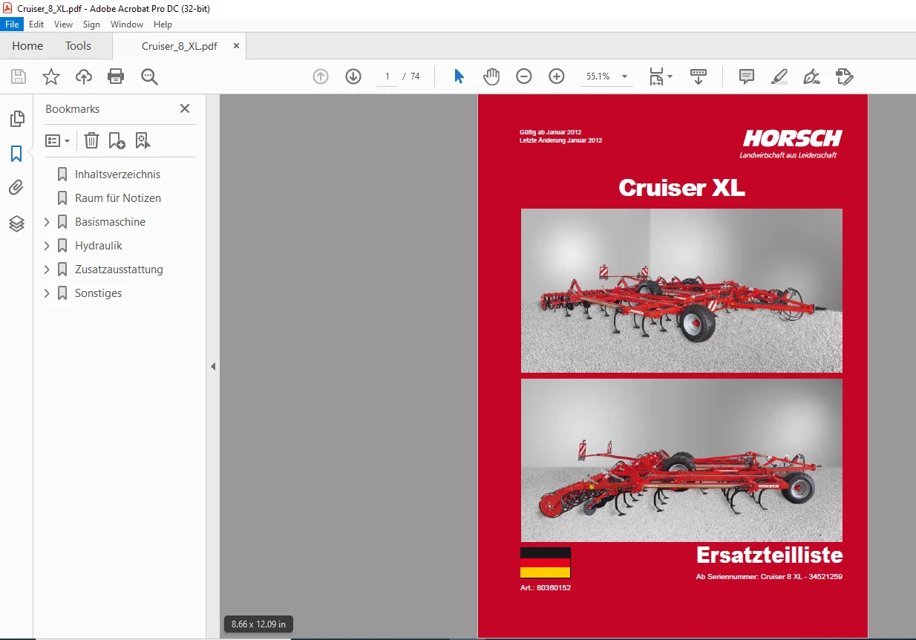This screenshot has height=640, width=916.
Task: Upload the file to cloud icon
Action: point(84,76)
